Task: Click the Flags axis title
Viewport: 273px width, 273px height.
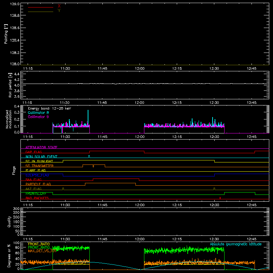Action: (14, 170)
